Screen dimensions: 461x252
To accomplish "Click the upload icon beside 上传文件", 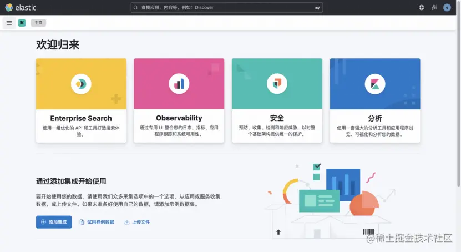I will [127, 222].
